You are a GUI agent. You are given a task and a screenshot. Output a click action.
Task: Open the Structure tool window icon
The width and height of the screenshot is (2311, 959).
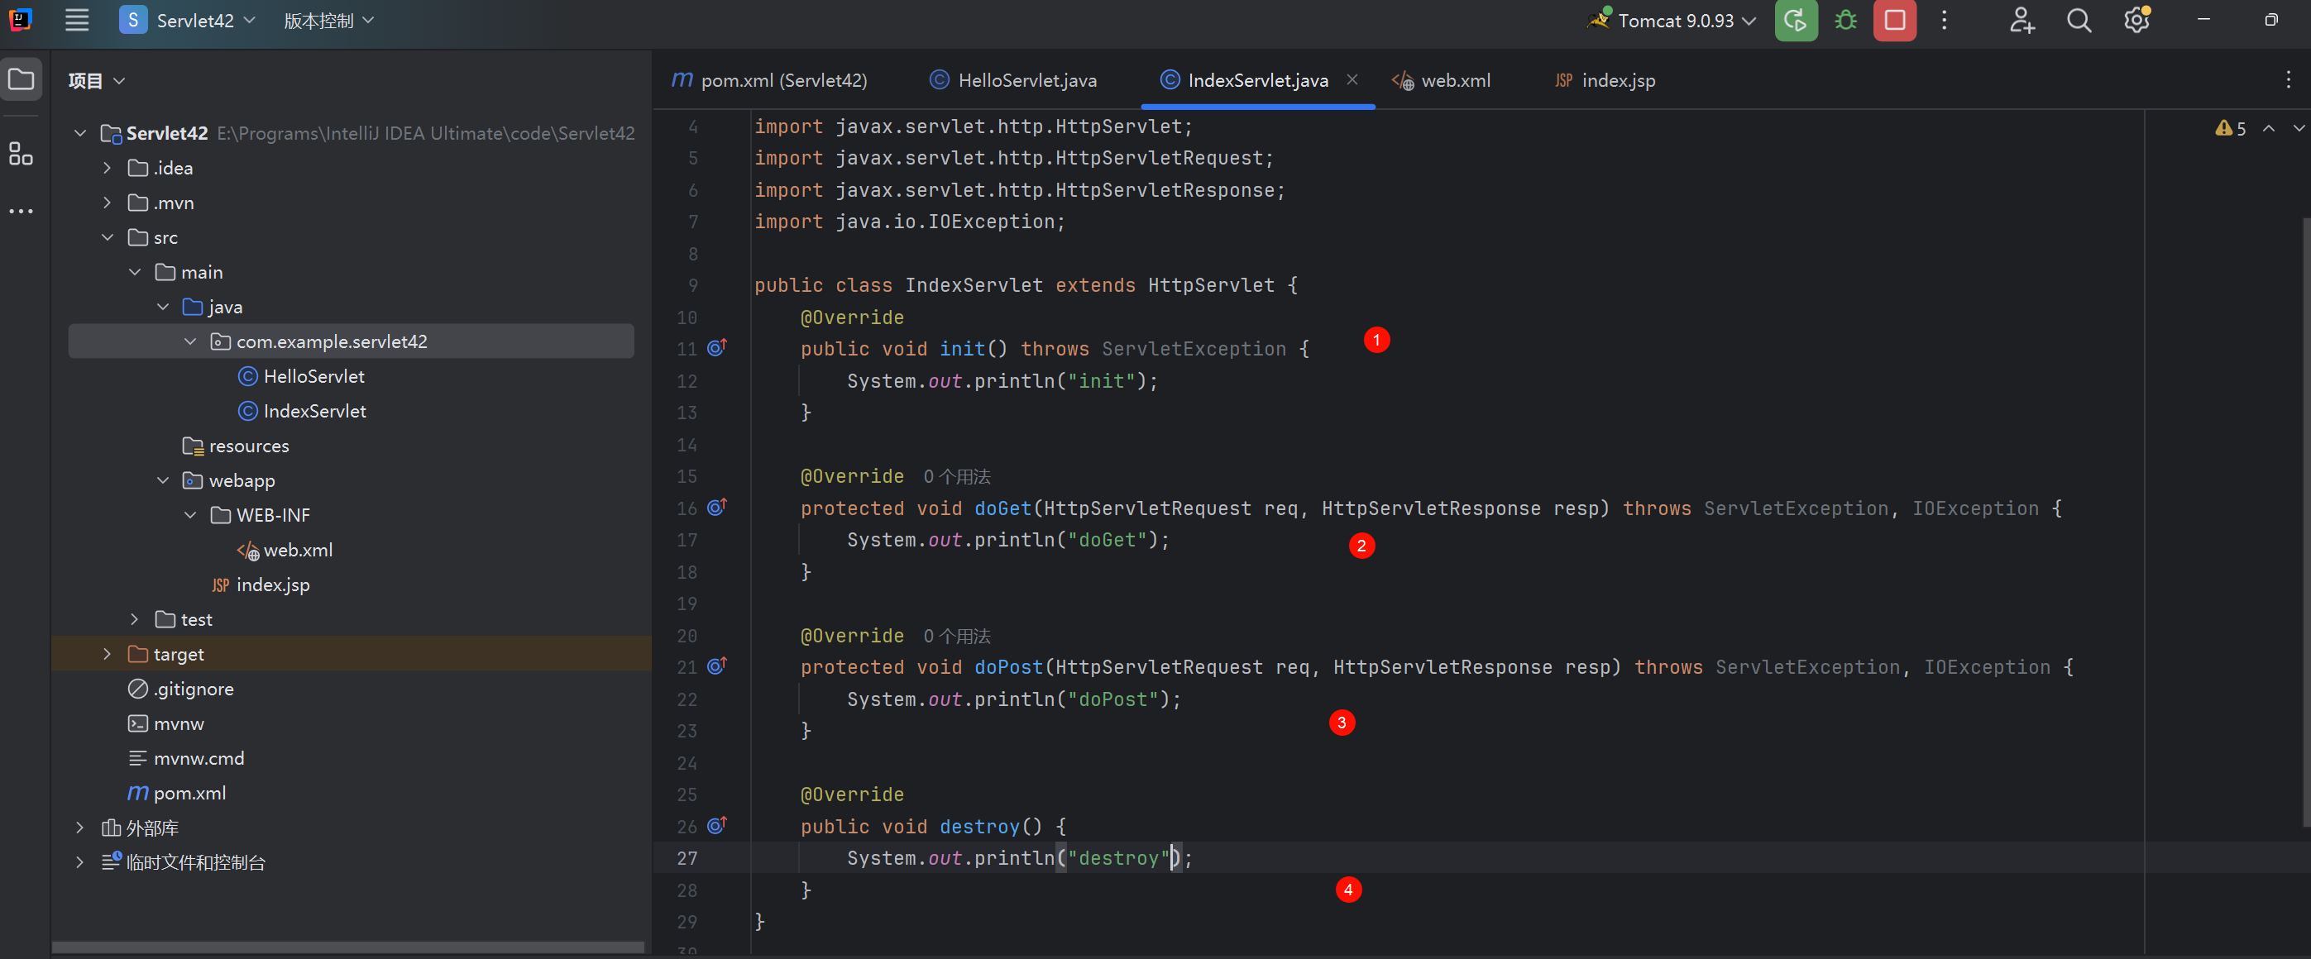coord(21,154)
